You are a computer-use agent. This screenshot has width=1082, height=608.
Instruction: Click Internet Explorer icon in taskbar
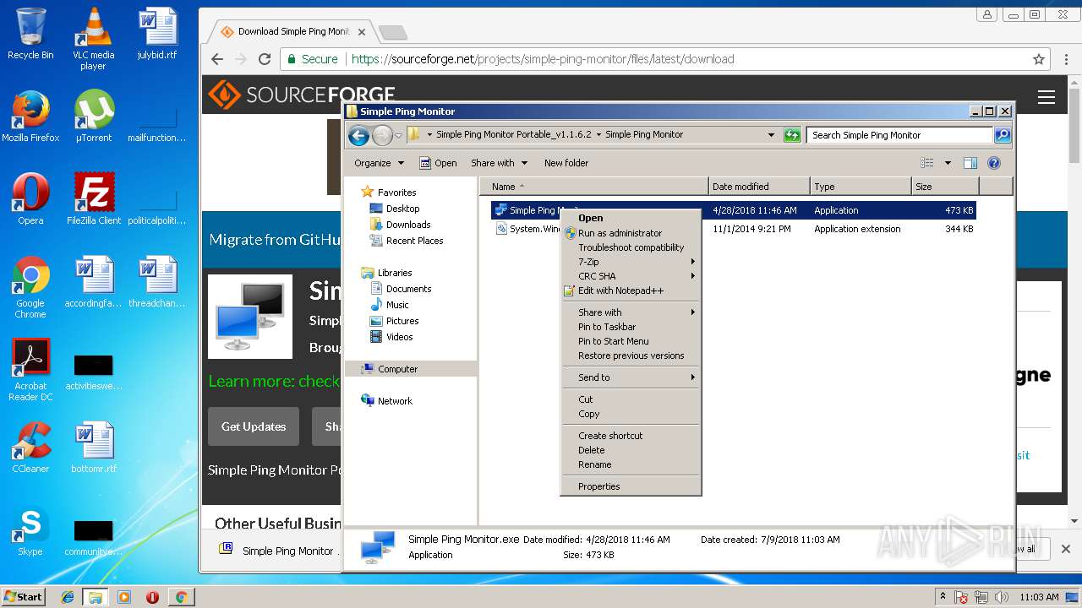click(x=68, y=597)
